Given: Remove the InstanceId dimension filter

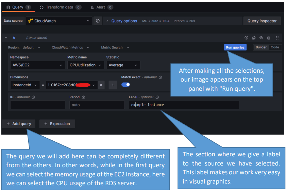Looking at the screenshot, I should (101, 85).
